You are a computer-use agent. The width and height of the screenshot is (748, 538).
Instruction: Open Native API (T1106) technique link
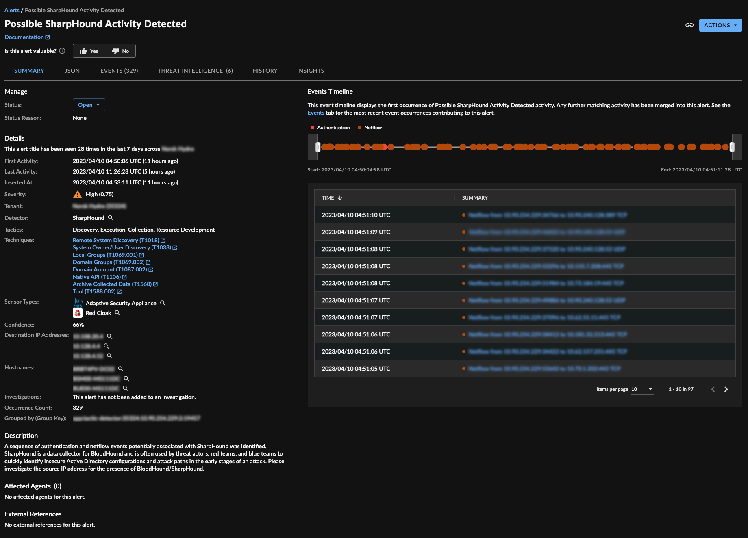pyautogui.click(x=97, y=277)
